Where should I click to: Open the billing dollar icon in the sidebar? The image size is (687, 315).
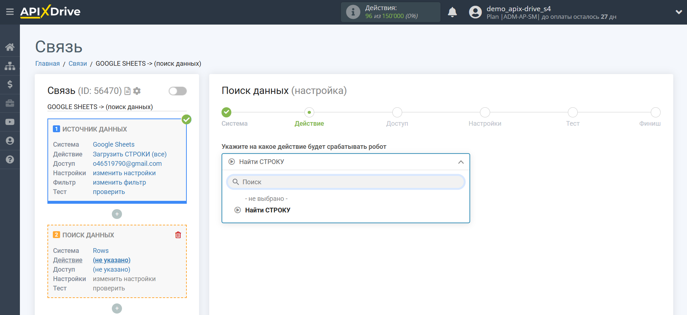[10, 85]
